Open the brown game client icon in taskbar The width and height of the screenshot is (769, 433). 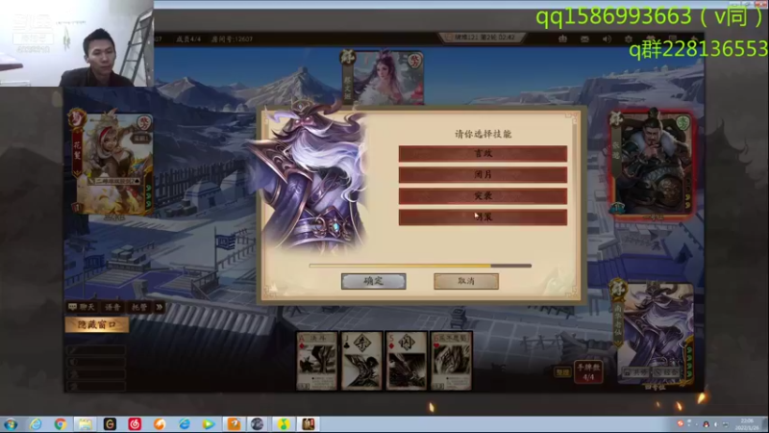coord(308,424)
